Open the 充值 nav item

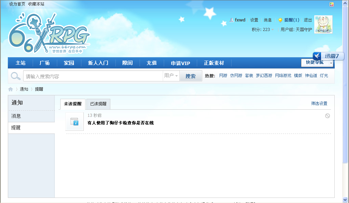(x=152, y=63)
